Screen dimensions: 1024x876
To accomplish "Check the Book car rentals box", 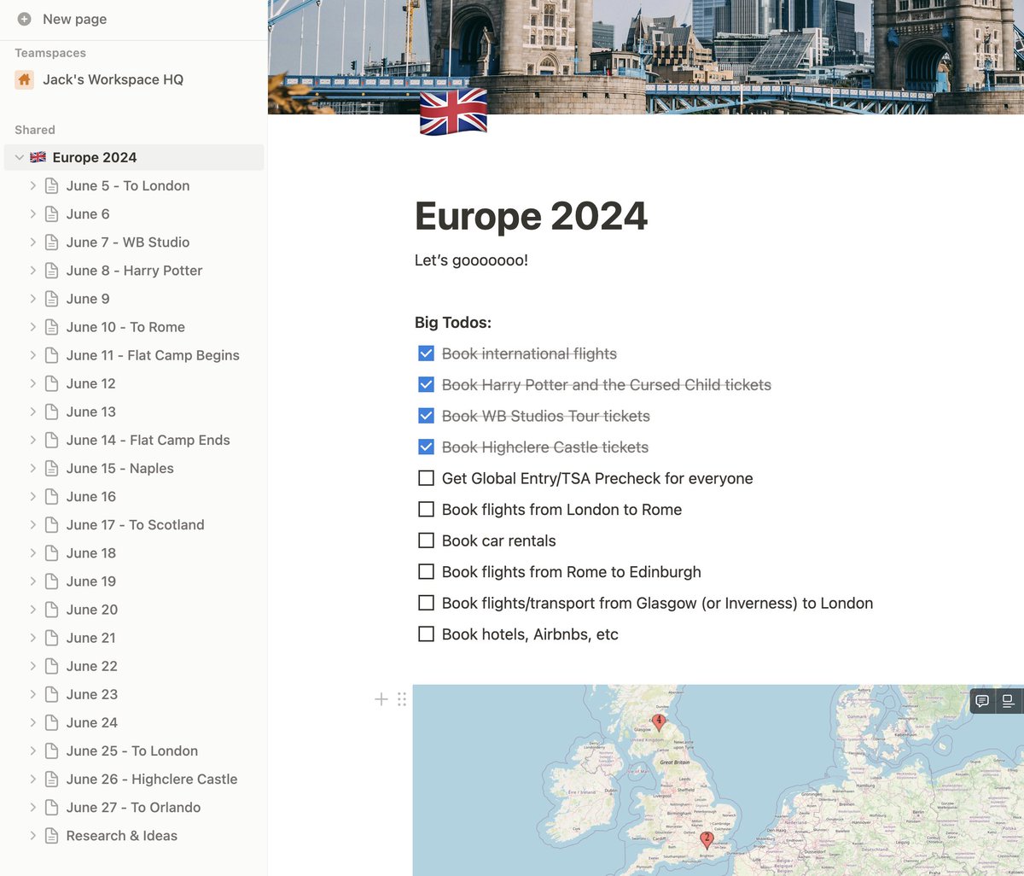I will pos(427,540).
